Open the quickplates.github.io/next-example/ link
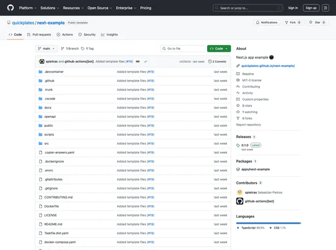This screenshot has height=250, width=336. tap(268, 65)
